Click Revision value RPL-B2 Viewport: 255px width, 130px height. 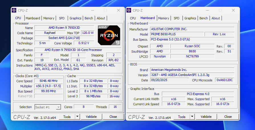[x=114, y=60]
